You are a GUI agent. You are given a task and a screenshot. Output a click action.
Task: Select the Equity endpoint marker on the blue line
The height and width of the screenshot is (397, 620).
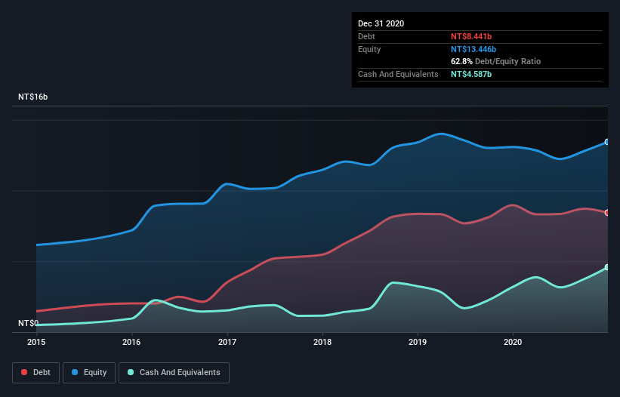[607, 142]
